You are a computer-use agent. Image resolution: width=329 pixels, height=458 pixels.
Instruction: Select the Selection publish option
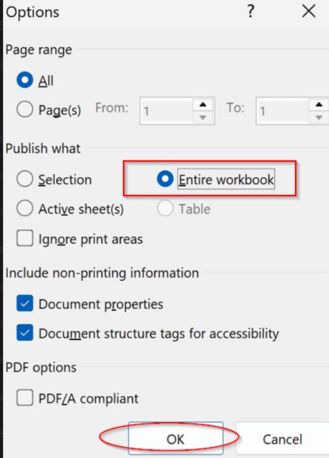pyautogui.click(x=24, y=179)
